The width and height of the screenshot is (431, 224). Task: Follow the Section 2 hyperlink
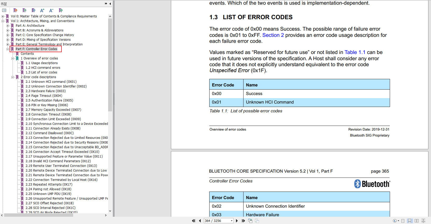coord(273,35)
